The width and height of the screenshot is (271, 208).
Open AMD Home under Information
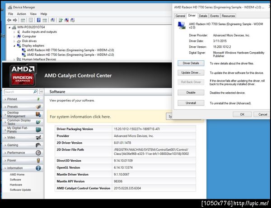(x=17, y=175)
